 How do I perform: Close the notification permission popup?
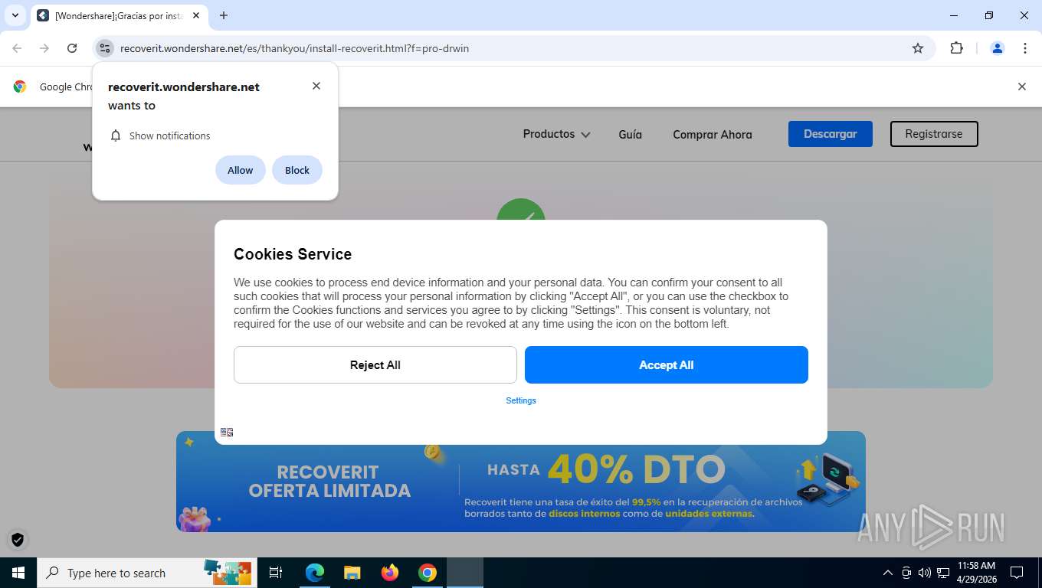tap(316, 86)
